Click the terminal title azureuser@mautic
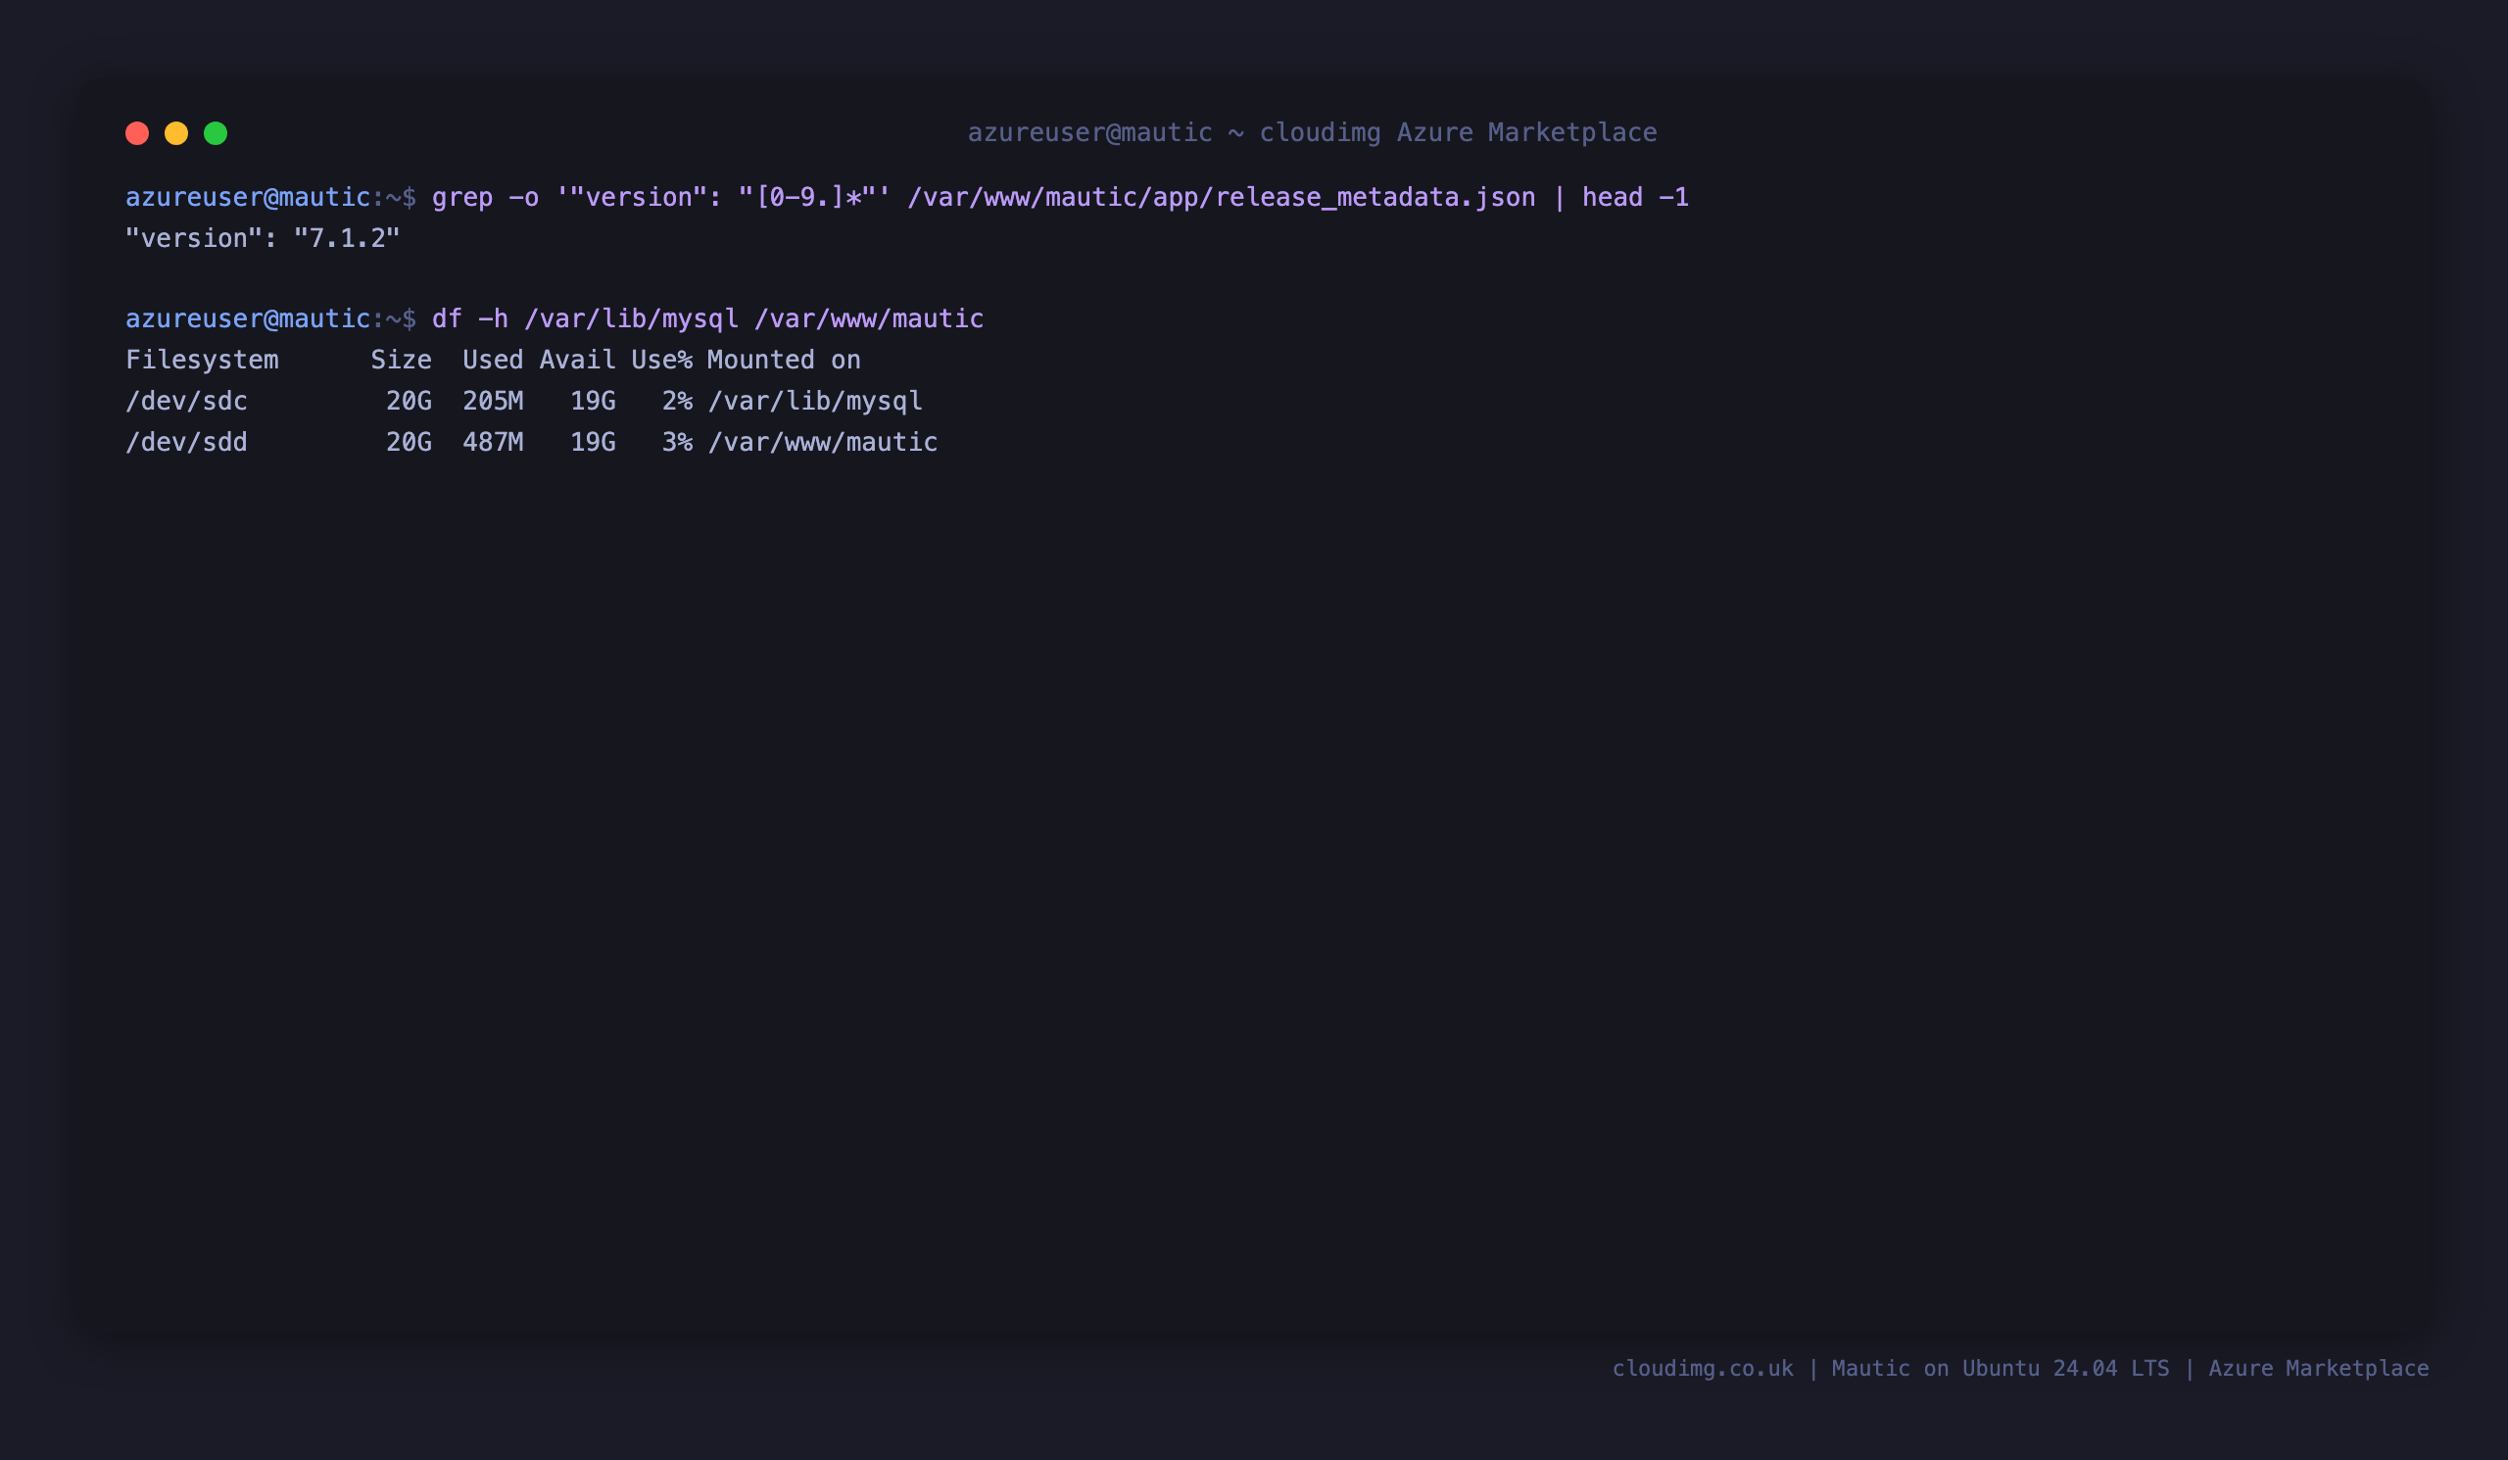 (1089, 132)
